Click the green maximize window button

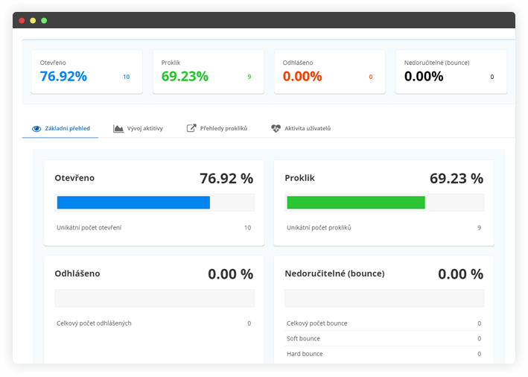pos(44,21)
